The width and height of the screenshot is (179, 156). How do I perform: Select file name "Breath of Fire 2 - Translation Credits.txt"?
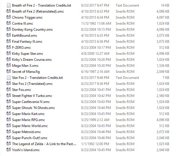tap(41, 5)
